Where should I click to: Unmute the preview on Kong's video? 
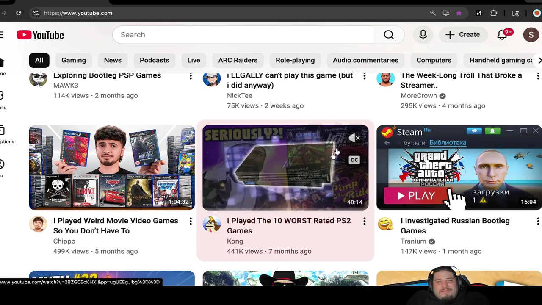click(354, 138)
